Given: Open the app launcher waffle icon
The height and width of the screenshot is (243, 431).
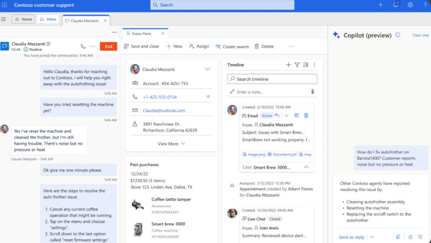Looking at the screenshot, I should (5, 5).
